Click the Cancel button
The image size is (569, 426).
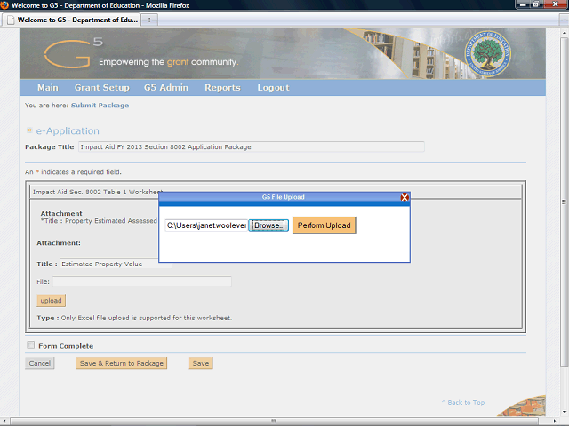point(39,363)
